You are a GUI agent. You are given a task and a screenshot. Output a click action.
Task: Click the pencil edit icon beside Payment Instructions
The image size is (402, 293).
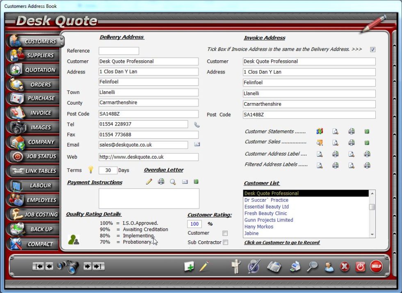149,181
